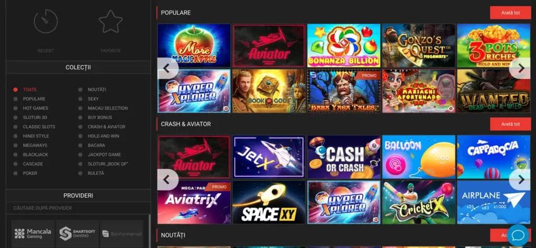536x248 pixels.
Task: Select the Smartsoft Gaming provider logo
Action: coord(77,234)
